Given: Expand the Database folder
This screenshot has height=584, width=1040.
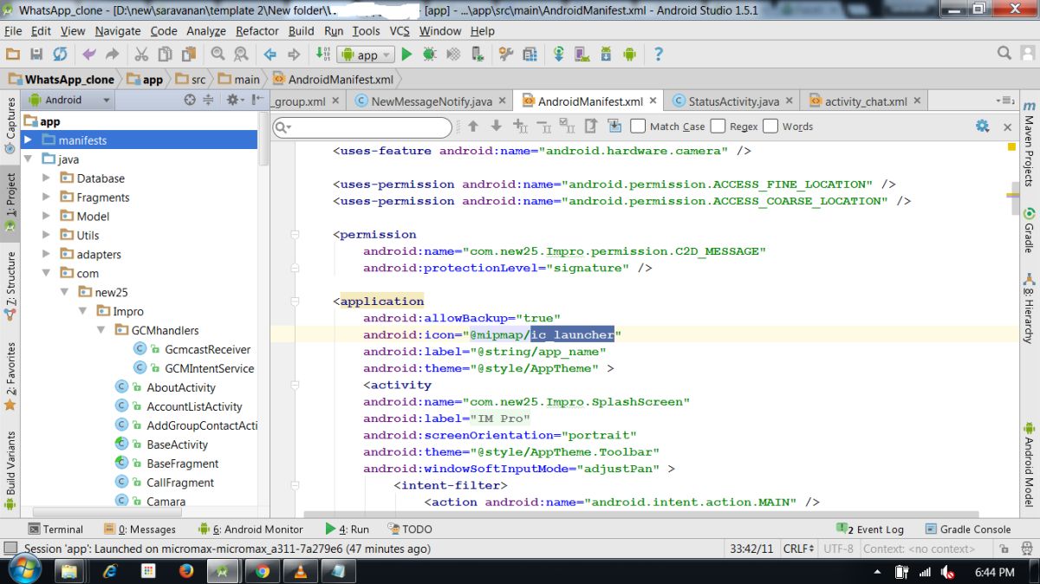Looking at the screenshot, I should tap(47, 178).
